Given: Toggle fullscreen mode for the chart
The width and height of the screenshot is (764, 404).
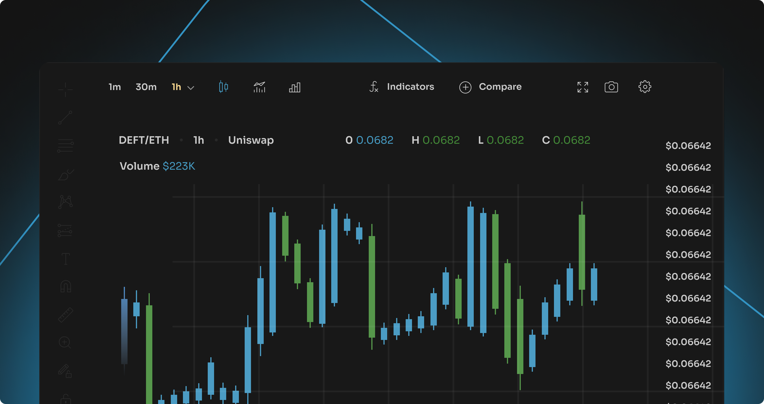Looking at the screenshot, I should pyautogui.click(x=582, y=87).
